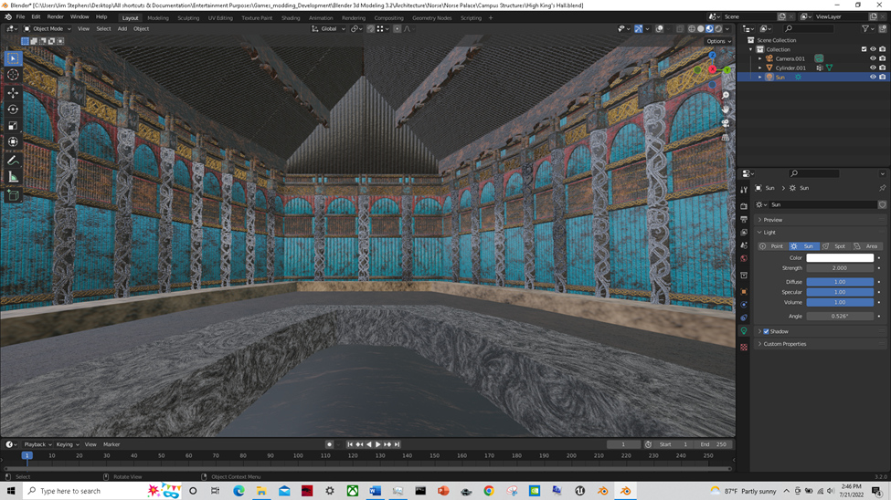Toggle camera view in viewport gizmo
The width and height of the screenshot is (891, 500).
(x=726, y=123)
